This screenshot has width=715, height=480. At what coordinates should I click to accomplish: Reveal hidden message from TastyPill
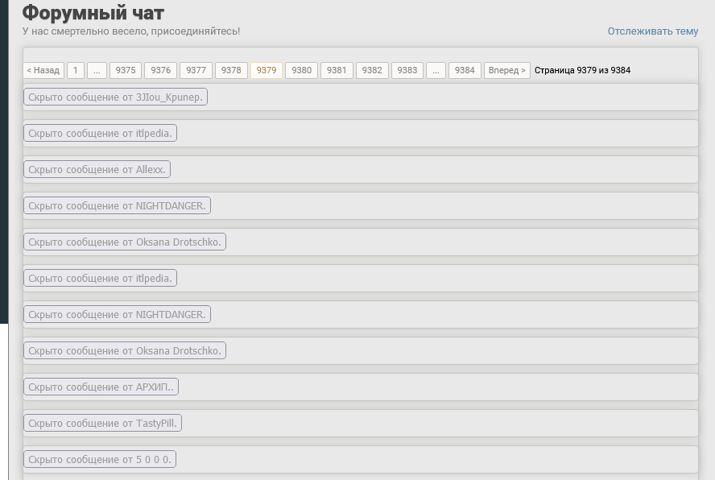[102, 424]
